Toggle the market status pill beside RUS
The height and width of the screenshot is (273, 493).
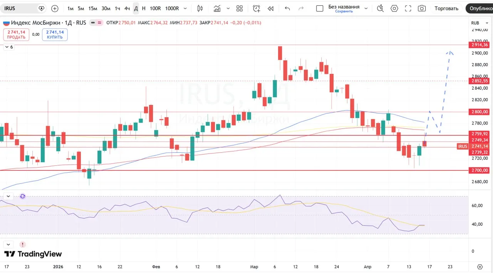coord(96,23)
